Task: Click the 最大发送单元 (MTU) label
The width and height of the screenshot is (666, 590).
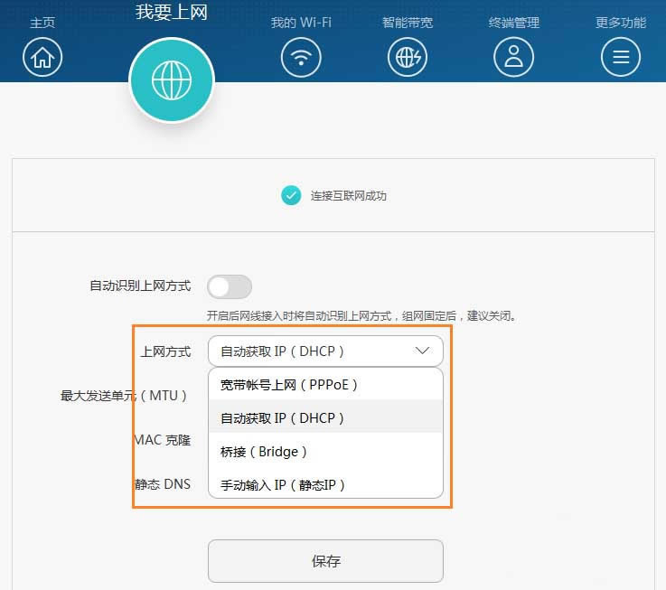Action: coord(124,396)
